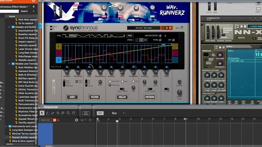This screenshot has width=262, height=147.
Task: Adjust the Master Offset knob
Action: pos(160,36)
